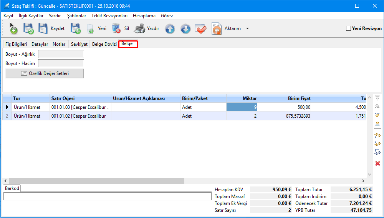
Task: Go to previous record with blue up arrow
Action: [170, 29]
